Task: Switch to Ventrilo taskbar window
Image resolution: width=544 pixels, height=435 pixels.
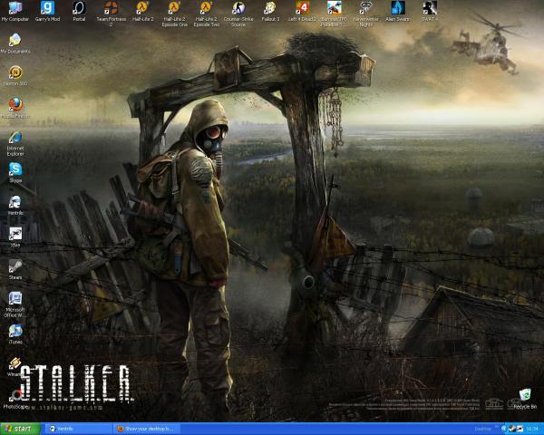Action: point(76,428)
